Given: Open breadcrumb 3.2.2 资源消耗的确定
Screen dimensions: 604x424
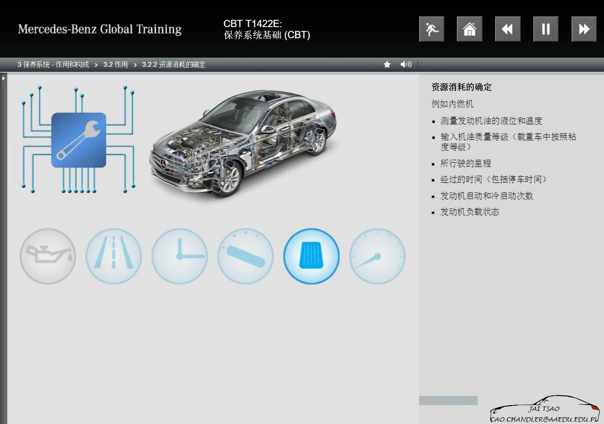Looking at the screenshot, I should point(174,64).
